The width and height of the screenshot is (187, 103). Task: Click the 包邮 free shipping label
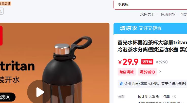click(x=167, y=96)
